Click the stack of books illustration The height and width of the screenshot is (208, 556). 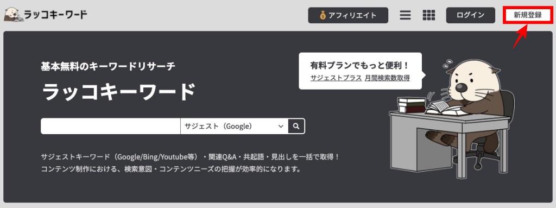click(412, 105)
